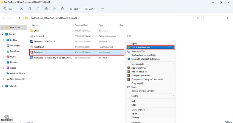Choose Run as administrator
The height and width of the screenshot is (123, 233).
(150, 48)
